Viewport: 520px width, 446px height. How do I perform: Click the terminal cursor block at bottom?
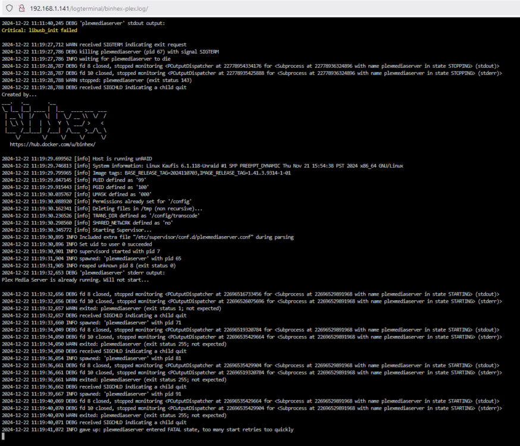click(x=4, y=436)
